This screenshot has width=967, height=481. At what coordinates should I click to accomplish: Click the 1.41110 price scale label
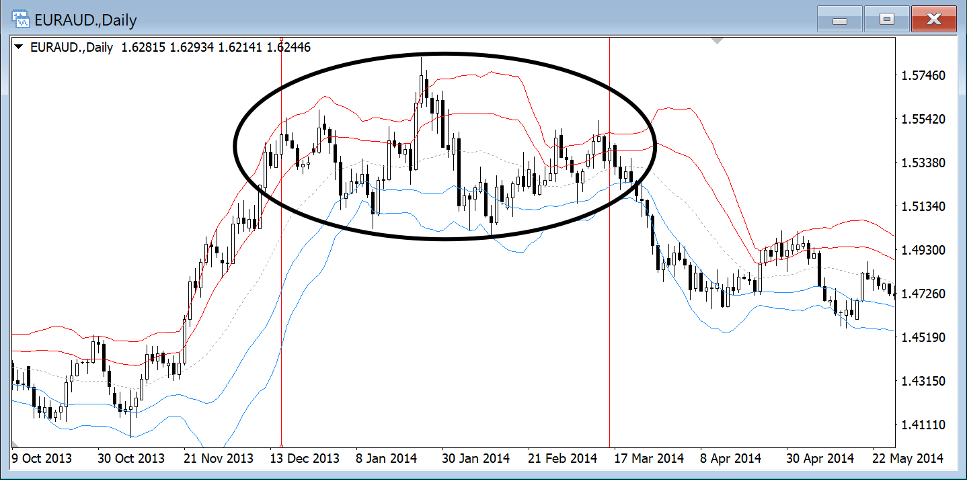923,425
